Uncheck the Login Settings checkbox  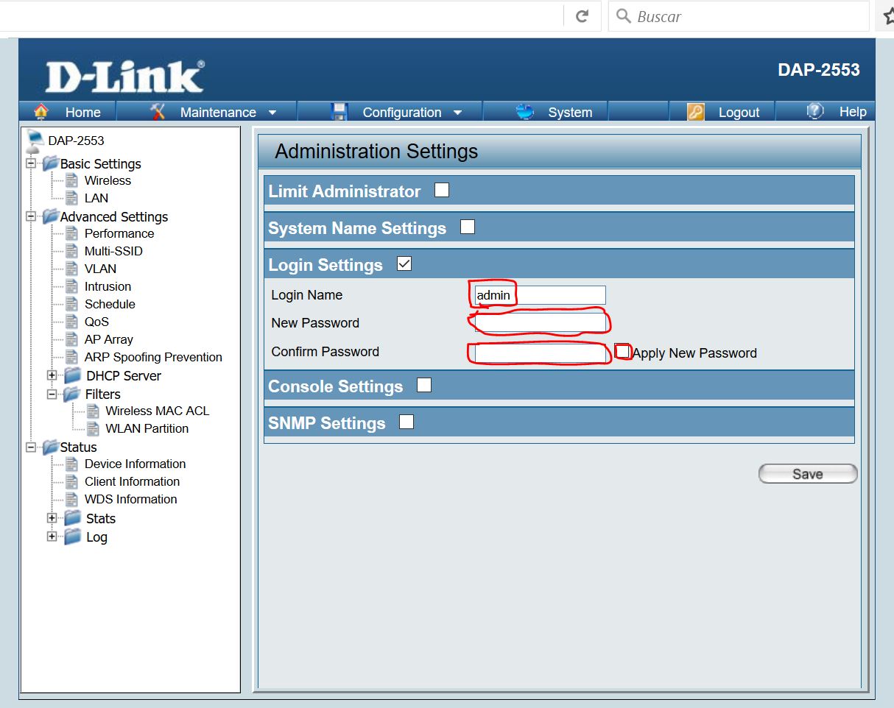404,263
